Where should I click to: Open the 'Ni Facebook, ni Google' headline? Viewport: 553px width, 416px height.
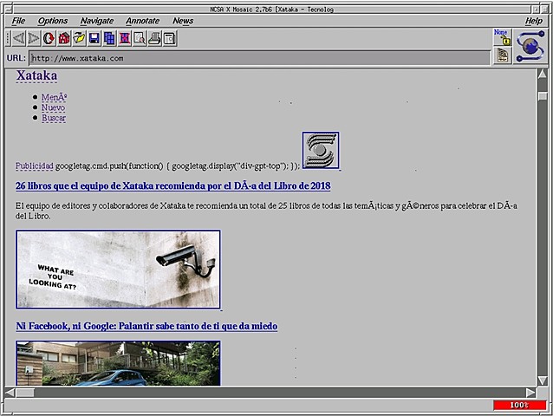[x=146, y=326]
